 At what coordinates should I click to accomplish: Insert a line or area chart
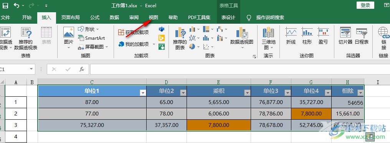[x=192, y=38]
